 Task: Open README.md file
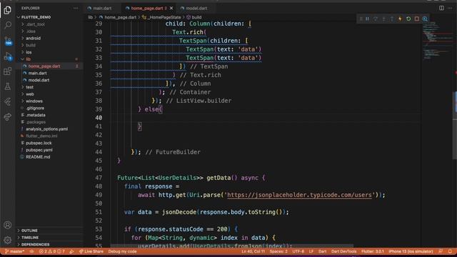38,157
